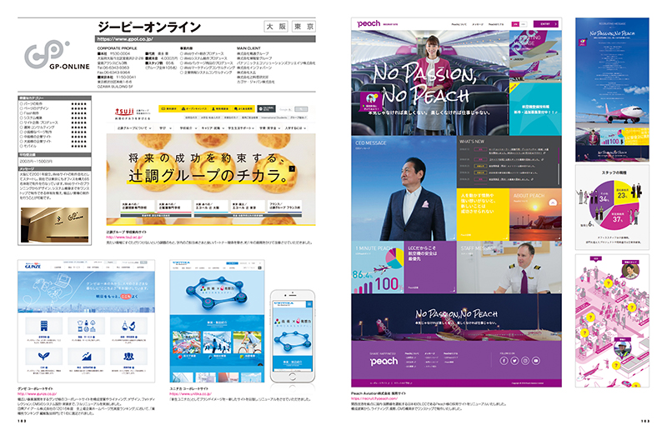
Task: Click the Peachについて nav item
Action: [459, 25]
